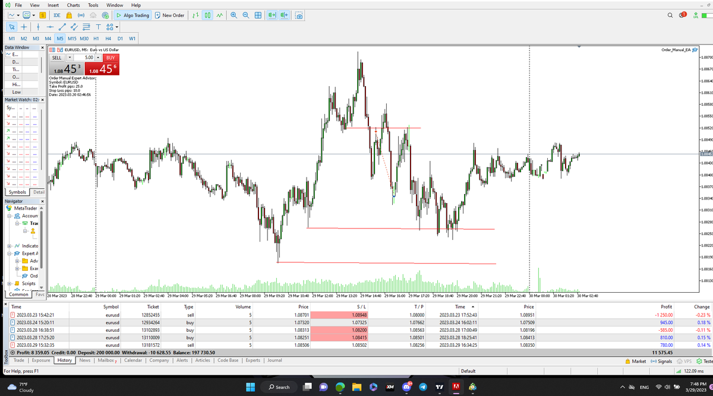The width and height of the screenshot is (713, 396).
Task: Open the shapes objects dropdown arrow
Action: coord(118,27)
